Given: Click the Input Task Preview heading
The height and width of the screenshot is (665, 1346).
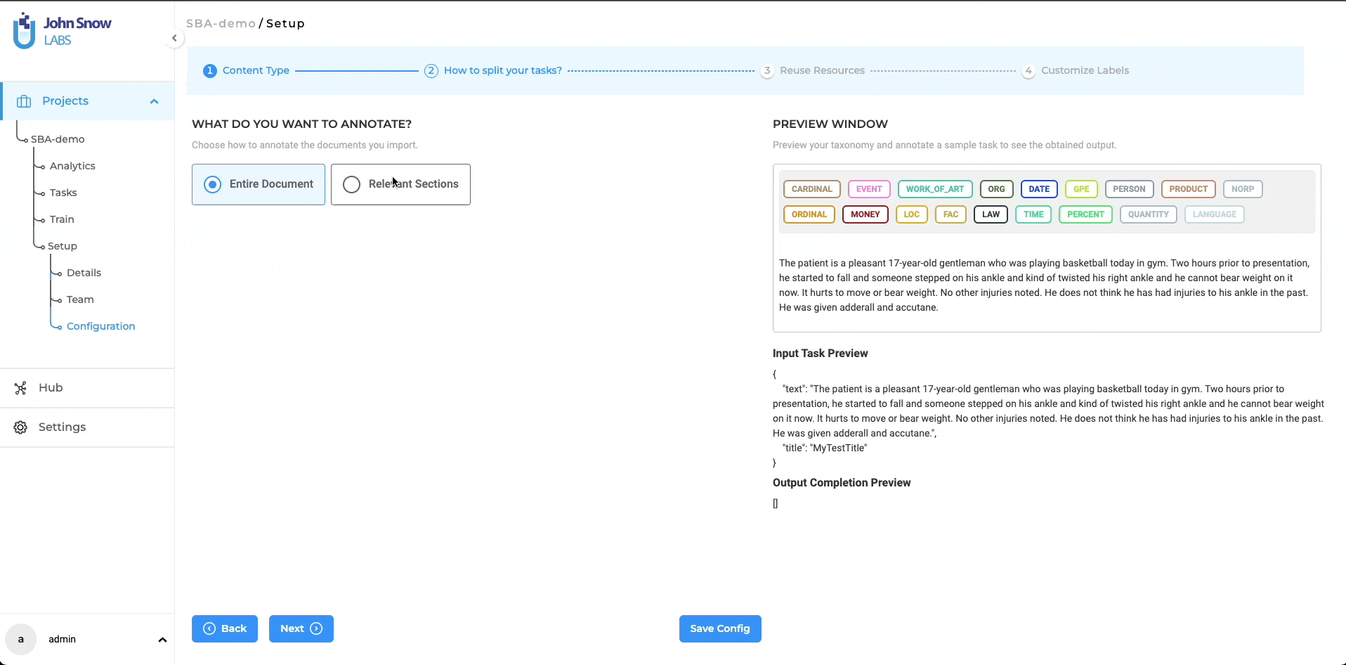Looking at the screenshot, I should point(820,354).
